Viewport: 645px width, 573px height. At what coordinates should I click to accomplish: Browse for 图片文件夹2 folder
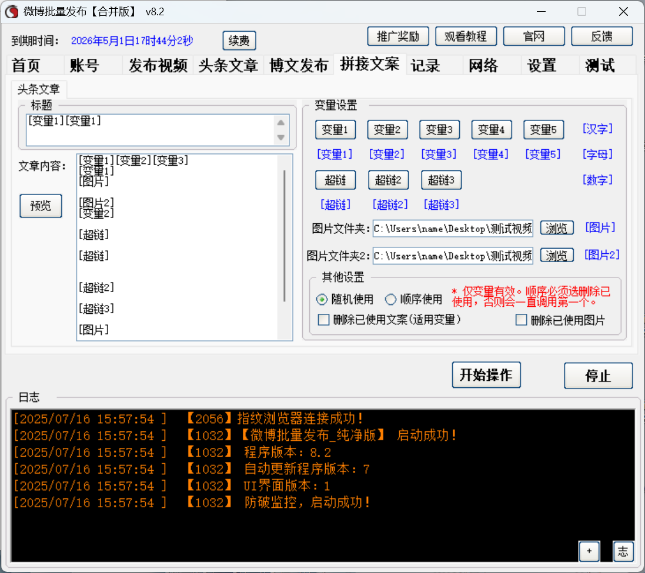coord(557,256)
